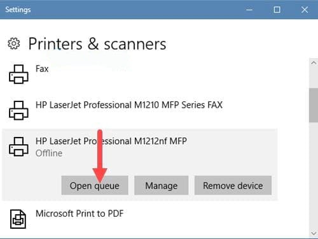
Task: Minimize the Settings window
Action: click(249, 10)
